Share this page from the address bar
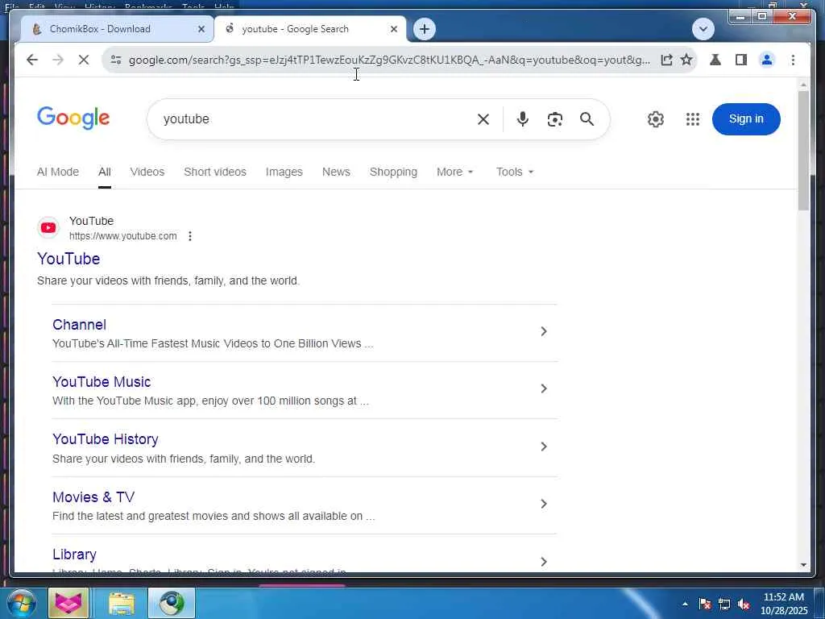 click(666, 60)
